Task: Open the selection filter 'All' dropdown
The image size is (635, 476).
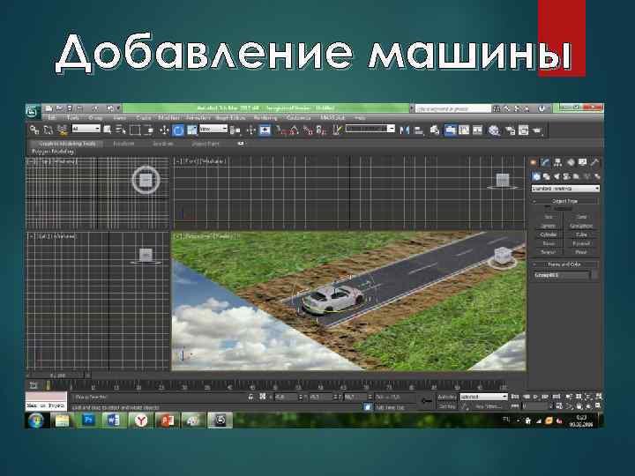Action: point(86,129)
